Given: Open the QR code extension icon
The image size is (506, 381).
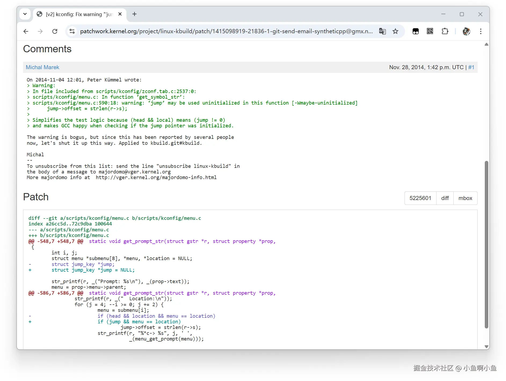Looking at the screenshot, I should pyautogui.click(x=430, y=31).
